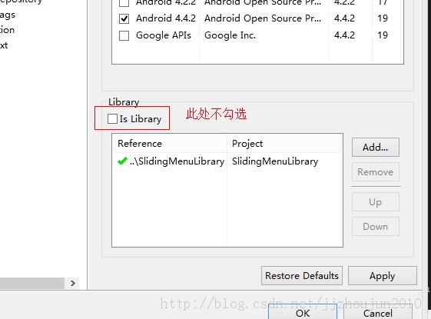Check the Is Library checkbox
Image resolution: width=431 pixels, height=319 pixels.
tap(112, 119)
